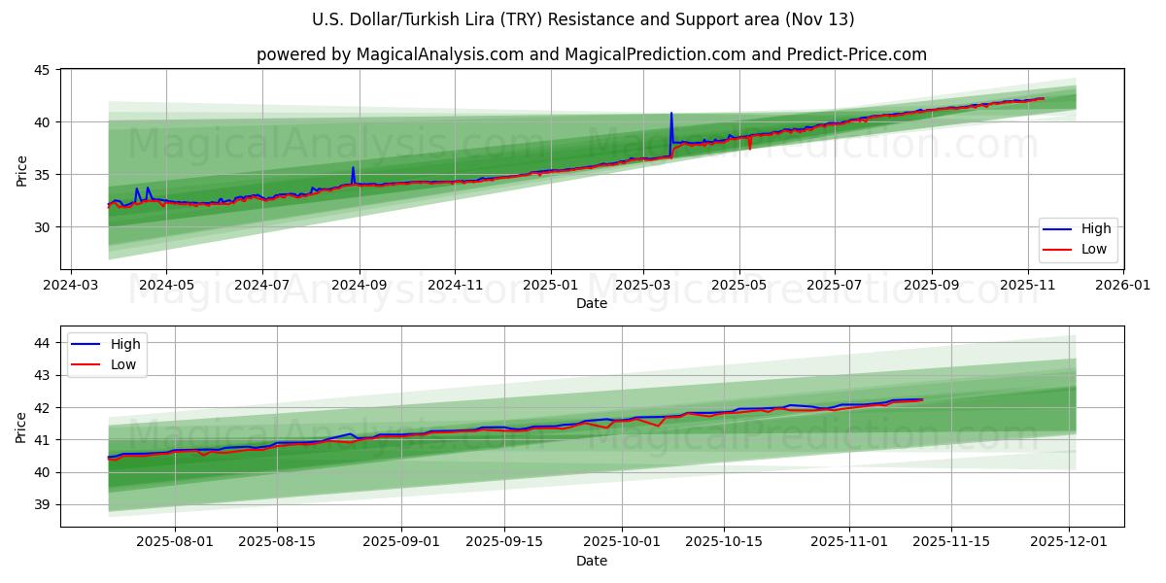Image resolution: width=1166 pixels, height=583 pixels.
Task: Click the chart title about U.S. Dollar/Turkish Lira
Action: (x=583, y=19)
